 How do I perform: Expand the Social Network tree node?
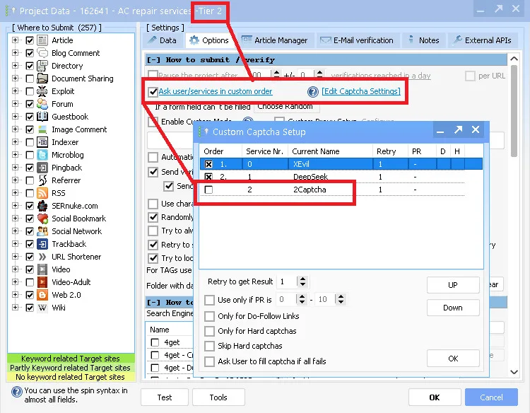click(16, 231)
